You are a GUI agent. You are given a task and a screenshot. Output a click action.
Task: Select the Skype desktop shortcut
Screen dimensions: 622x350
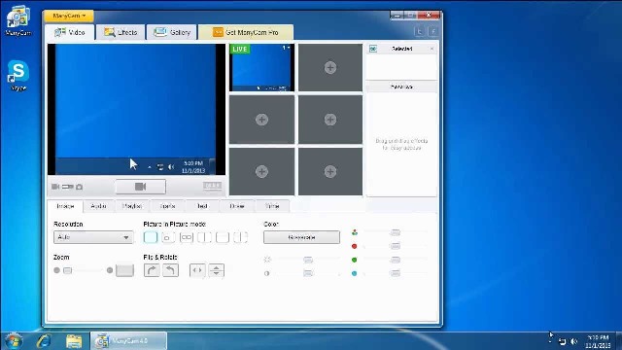pyautogui.click(x=18, y=76)
